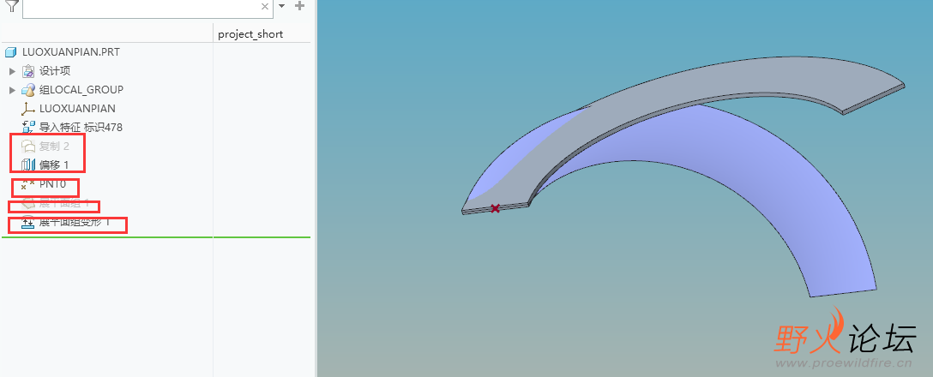The height and width of the screenshot is (377, 933).
Task: Click the plus icon to add column
Action: coord(300,6)
